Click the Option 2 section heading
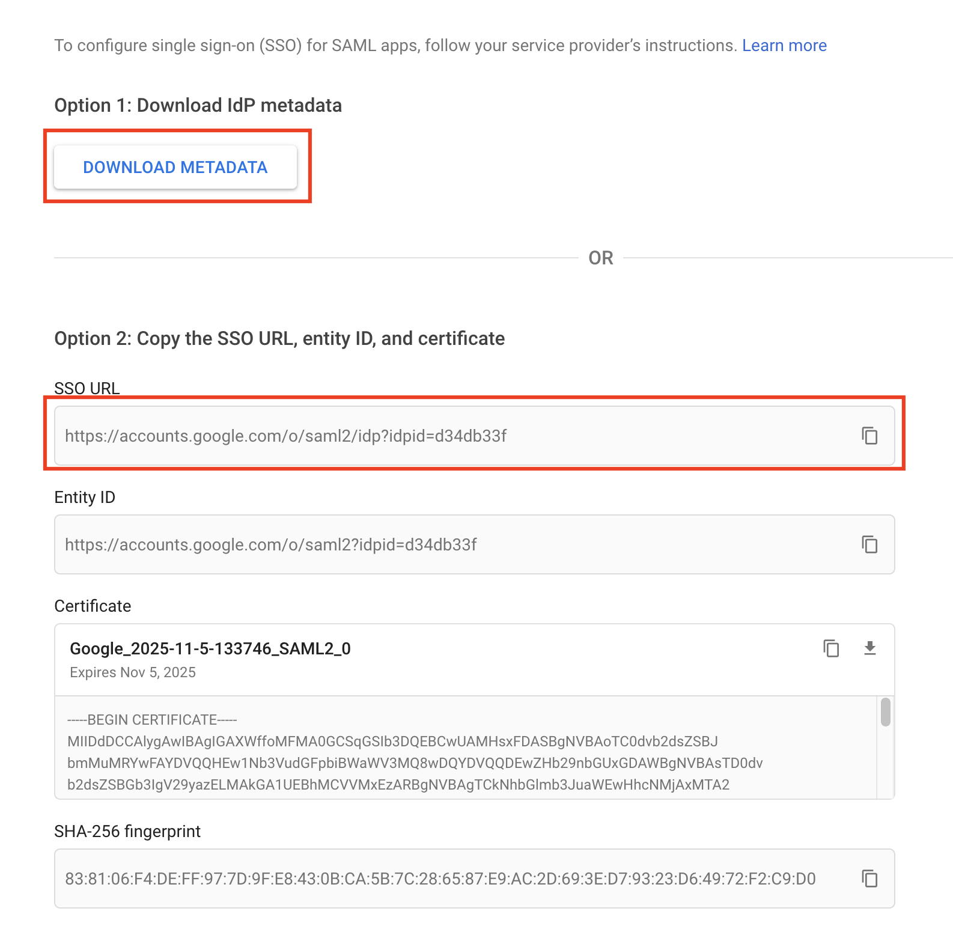Viewport: 953px width, 944px height. click(279, 338)
